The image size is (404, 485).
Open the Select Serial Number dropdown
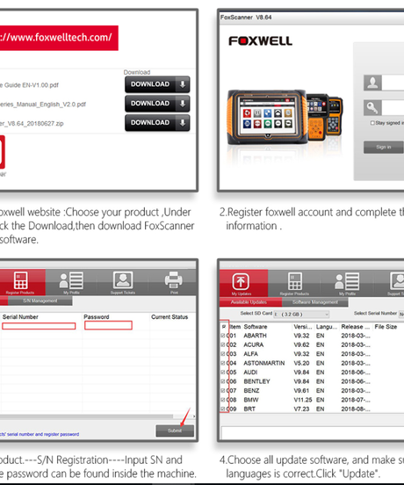pos(401,314)
